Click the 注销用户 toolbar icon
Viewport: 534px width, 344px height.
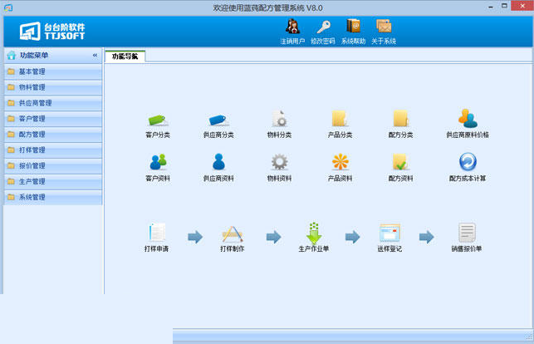pos(292,27)
